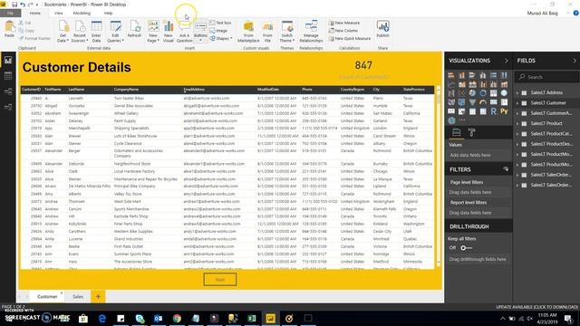Switch to the Home ribbon tab
Viewport: 580px width, 326px height.
click(35, 13)
